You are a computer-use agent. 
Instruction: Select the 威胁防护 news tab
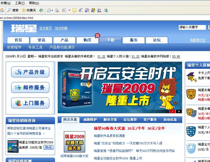(x=90, y=120)
